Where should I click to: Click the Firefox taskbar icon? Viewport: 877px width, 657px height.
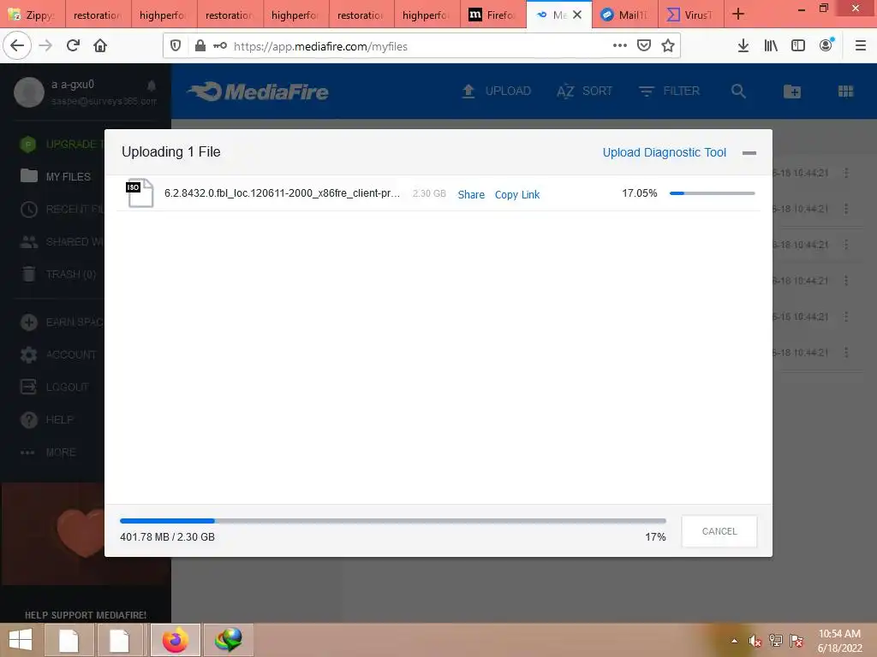[x=175, y=640]
